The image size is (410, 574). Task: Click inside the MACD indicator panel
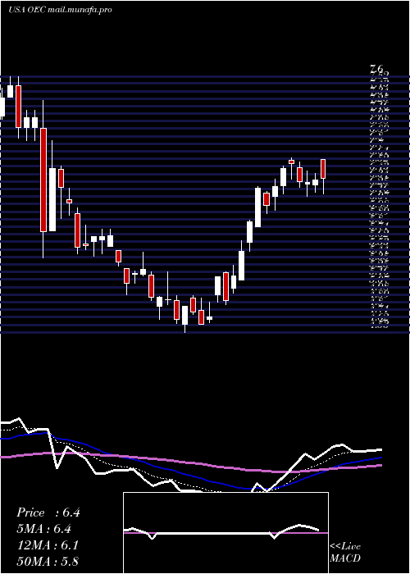coord(225,533)
